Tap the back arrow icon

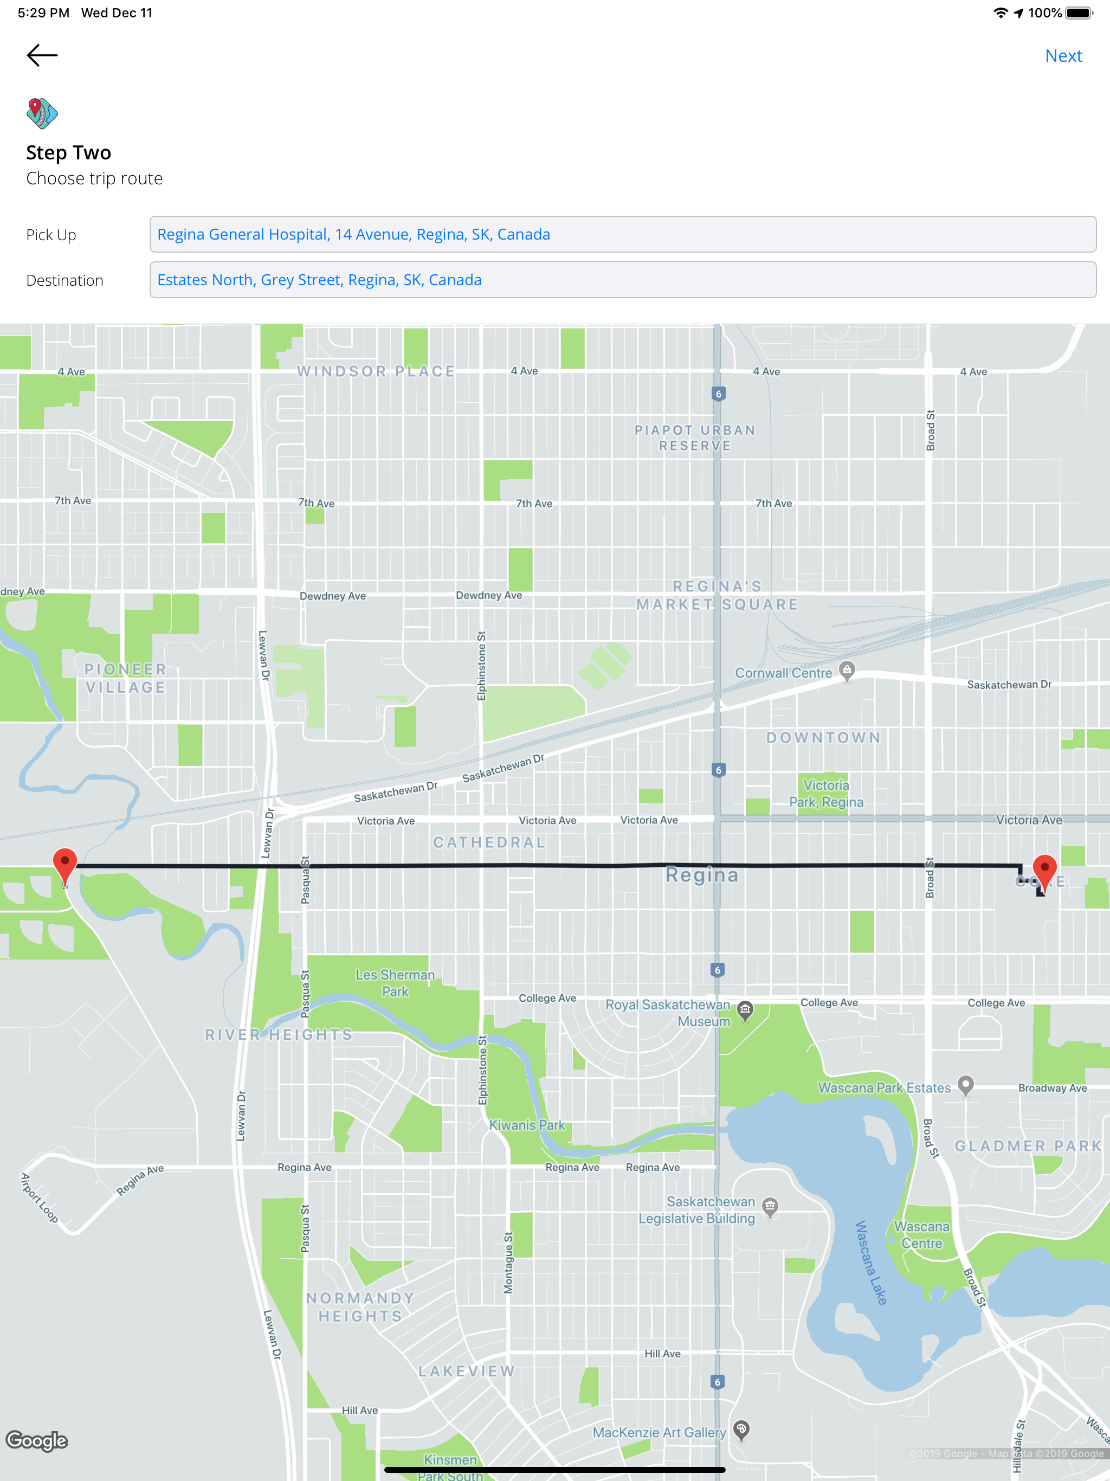point(42,56)
